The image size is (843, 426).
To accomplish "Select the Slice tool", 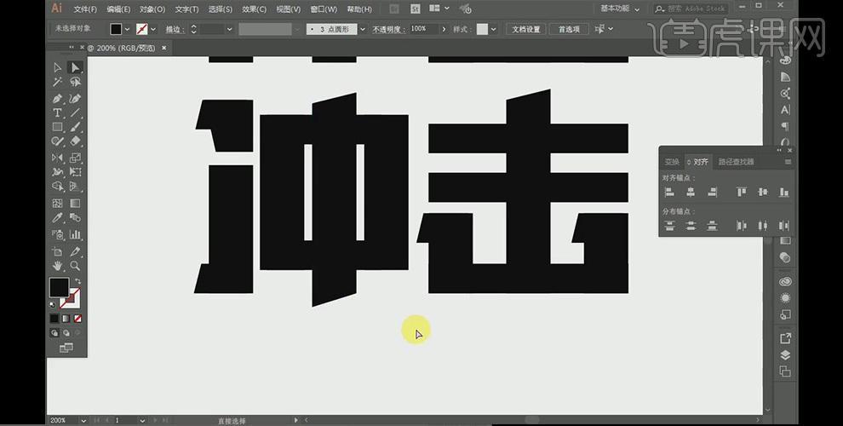I will click(75, 251).
